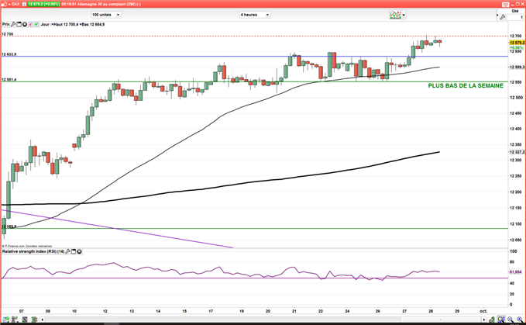Click the first bottom-left toolbar icon

pyautogui.click(x=5, y=320)
